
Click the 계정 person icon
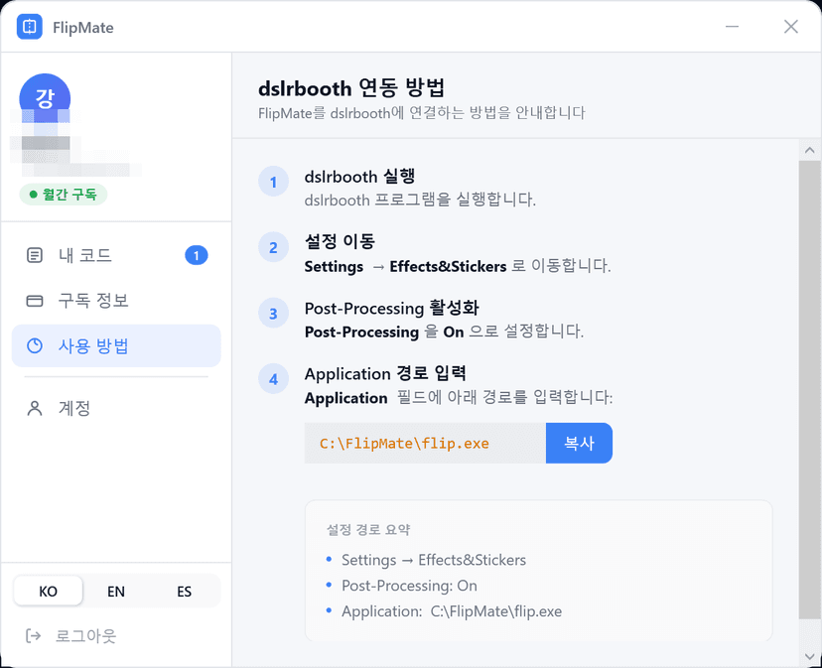33,408
